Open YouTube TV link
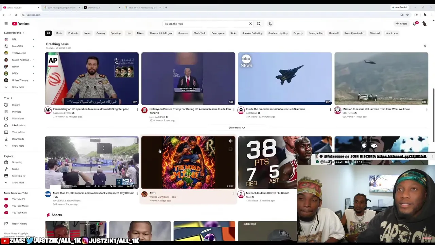The image size is (435, 245). click(x=18, y=199)
